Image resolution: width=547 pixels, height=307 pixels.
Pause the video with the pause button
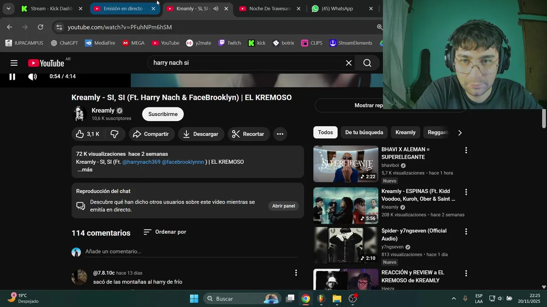coord(12,77)
